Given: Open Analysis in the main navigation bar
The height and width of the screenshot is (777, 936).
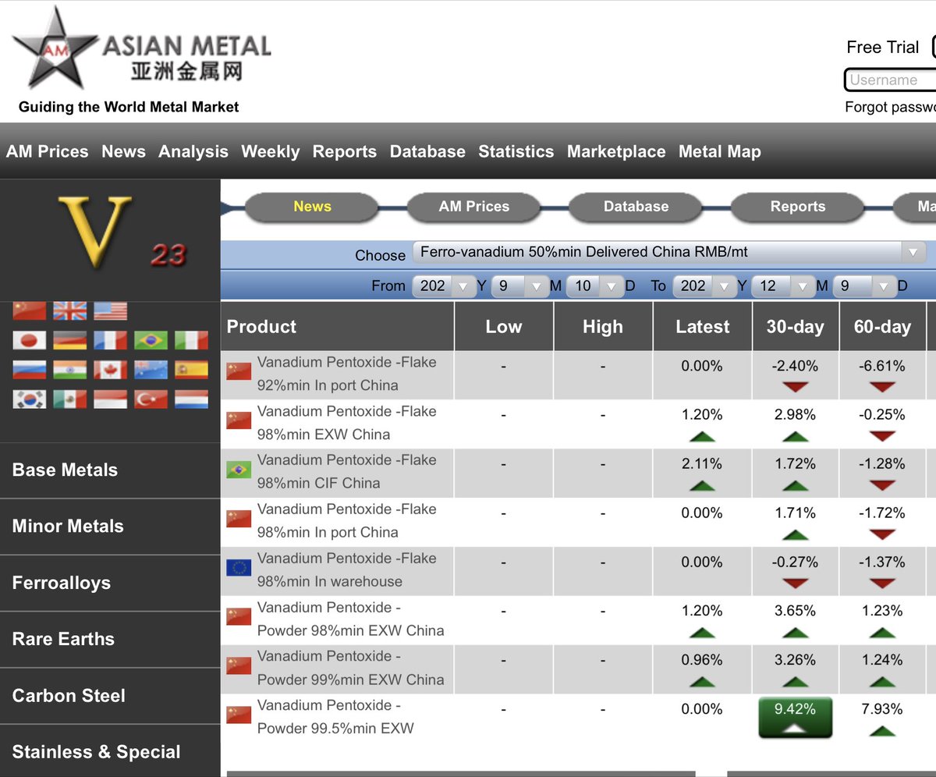Looking at the screenshot, I should click(x=193, y=152).
